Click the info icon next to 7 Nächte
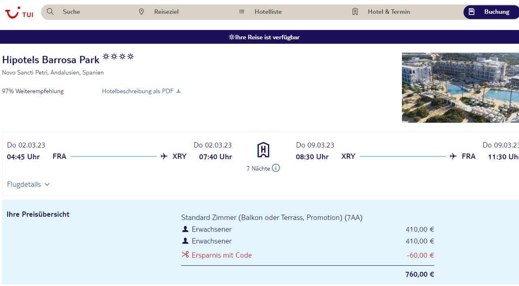 (x=276, y=168)
